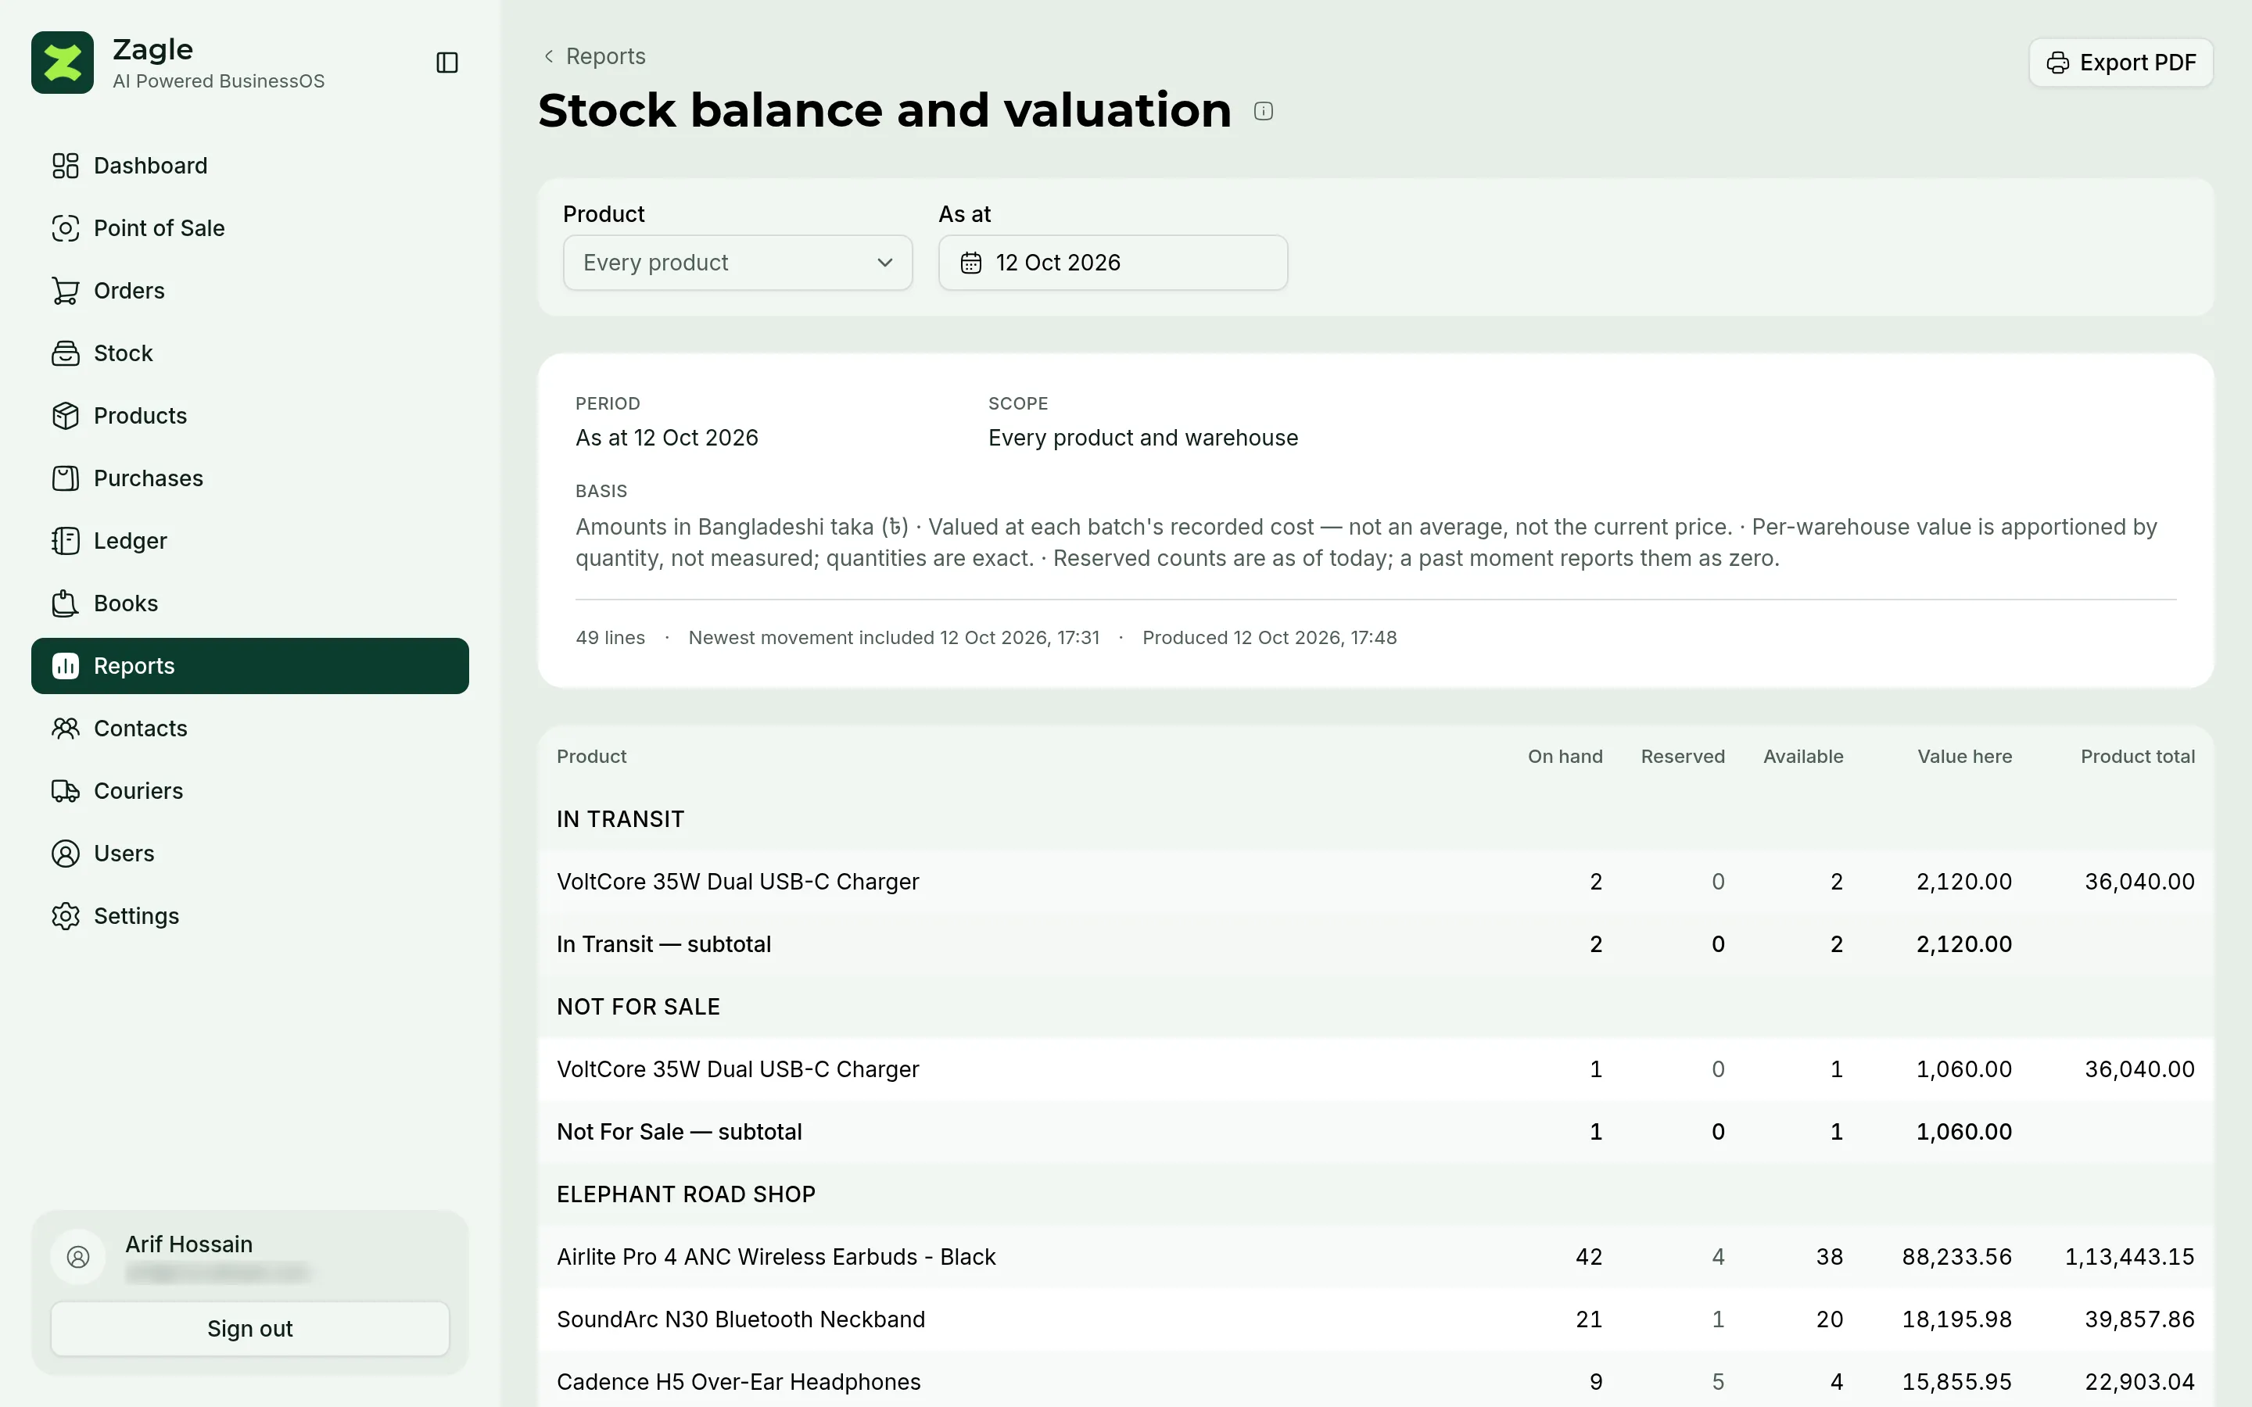2252x1407 pixels.
Task: Open the Orders menu item
Action: [249, 290]
